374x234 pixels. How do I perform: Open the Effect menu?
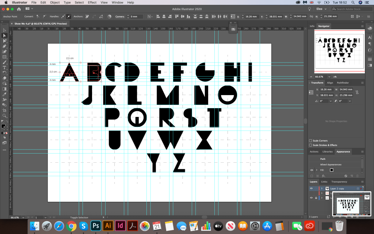click(92, 3)
